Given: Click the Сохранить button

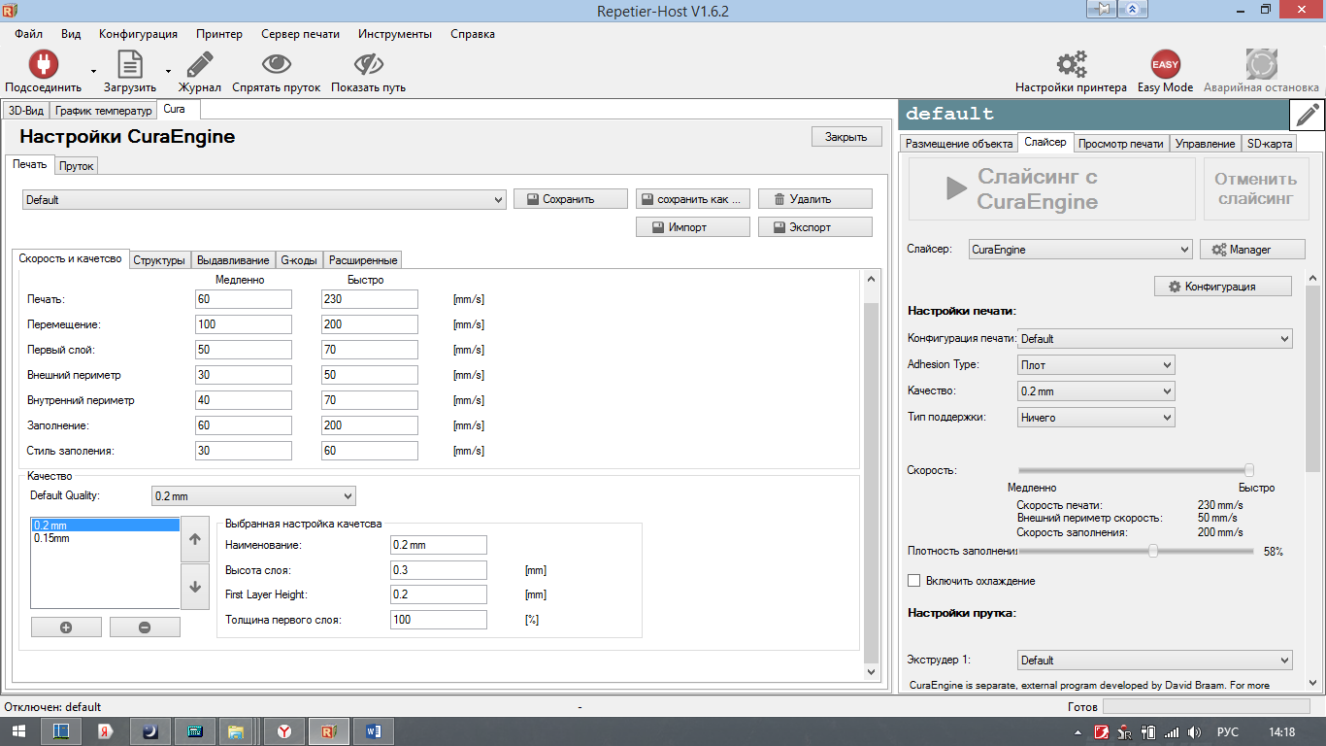Looking at the screenshot, I should 571,199.
